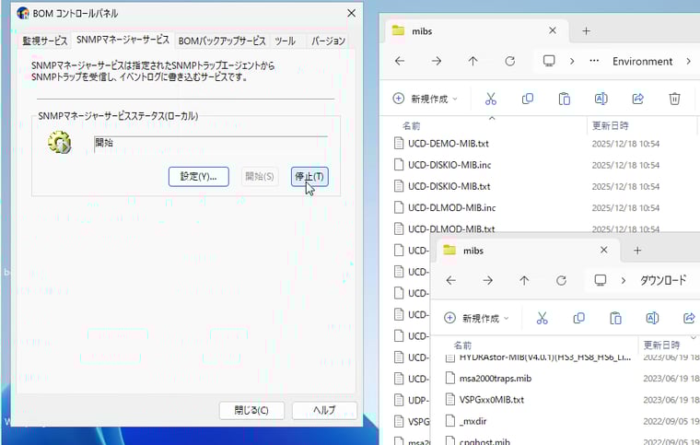Click the paste icon in lower mibs window
This screenshot has height=445, width=700.
click(615, 318)
